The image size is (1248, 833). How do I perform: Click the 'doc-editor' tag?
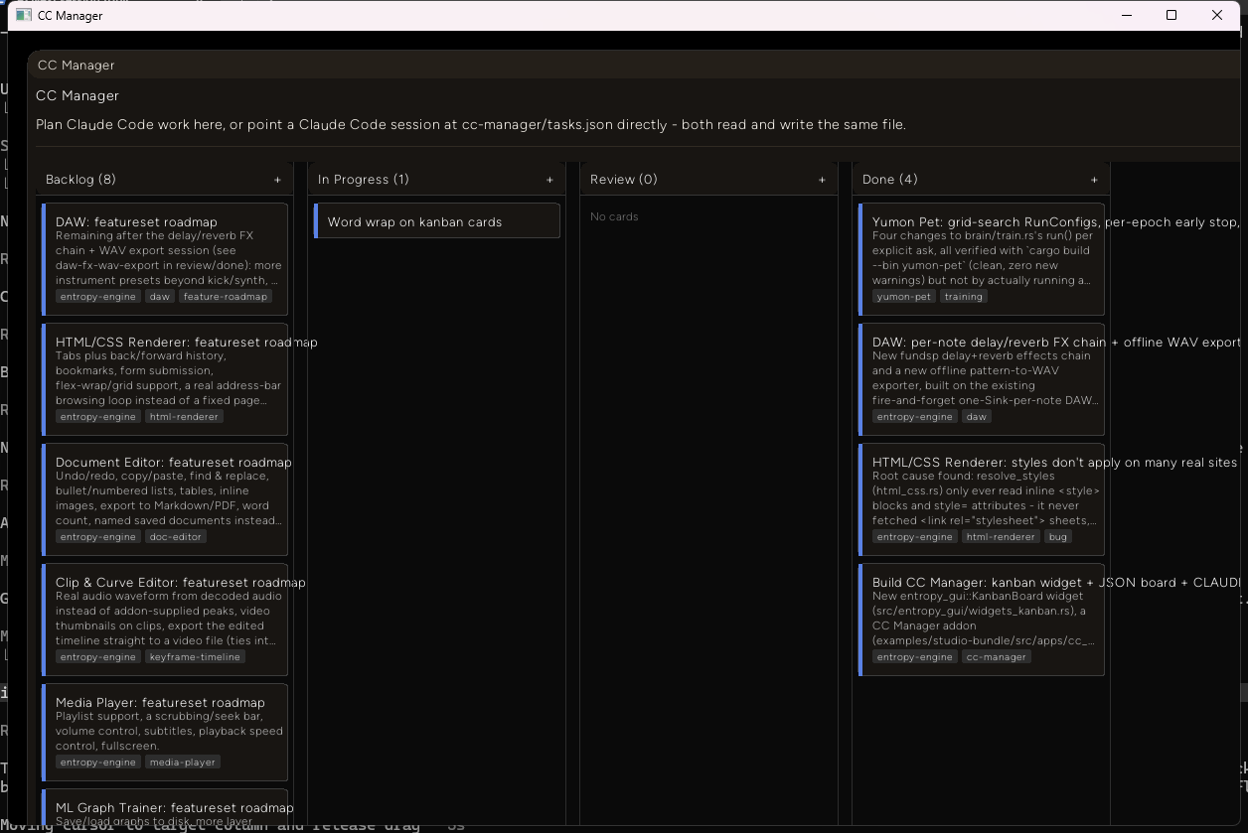(x=175, y=537)
